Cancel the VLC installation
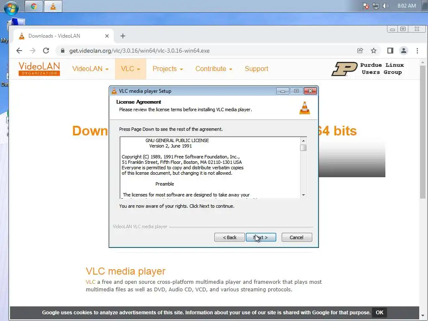Viewport: 428px width, 321px height. tap(297, 237)
